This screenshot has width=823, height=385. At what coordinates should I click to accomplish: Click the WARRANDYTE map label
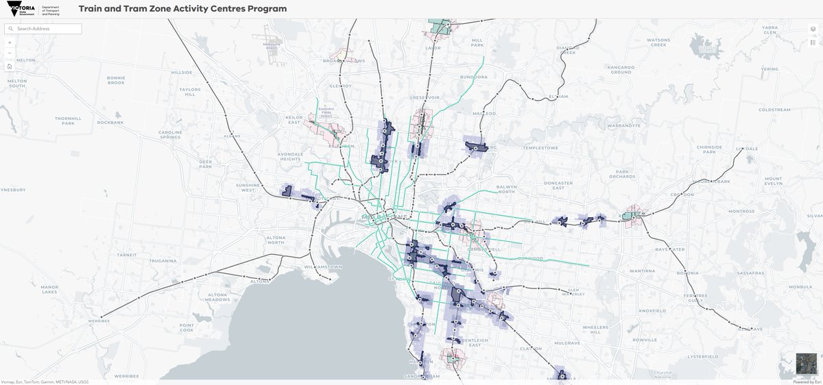pos(623,126)
